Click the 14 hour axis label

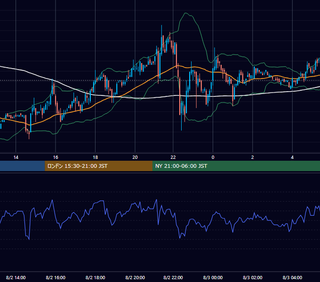[16, 157]
